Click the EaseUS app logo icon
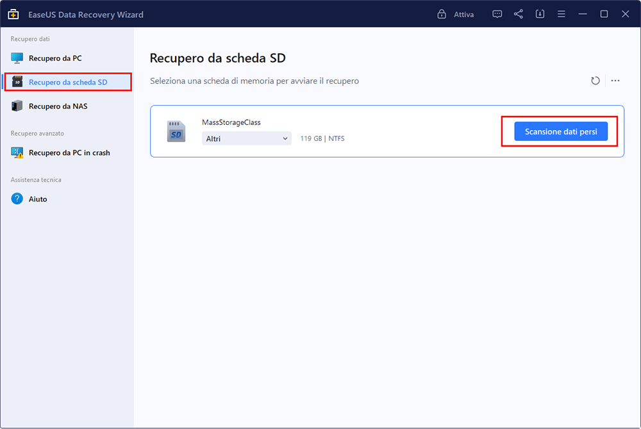Image resolution: width=641 pixels, height=429 pixels. [13, 14]
